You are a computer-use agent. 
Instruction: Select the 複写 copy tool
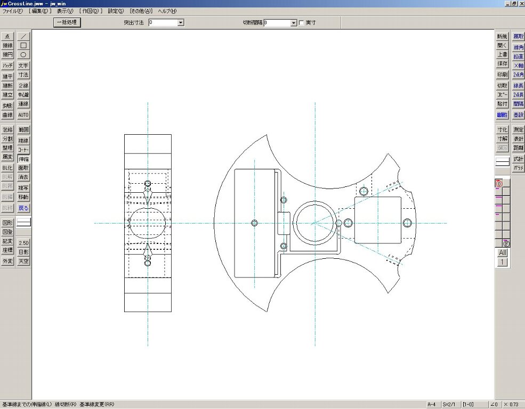pyautogui.click(x=23, y=188)
